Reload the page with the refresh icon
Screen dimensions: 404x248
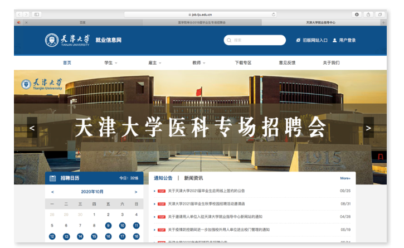click(274, 14)
